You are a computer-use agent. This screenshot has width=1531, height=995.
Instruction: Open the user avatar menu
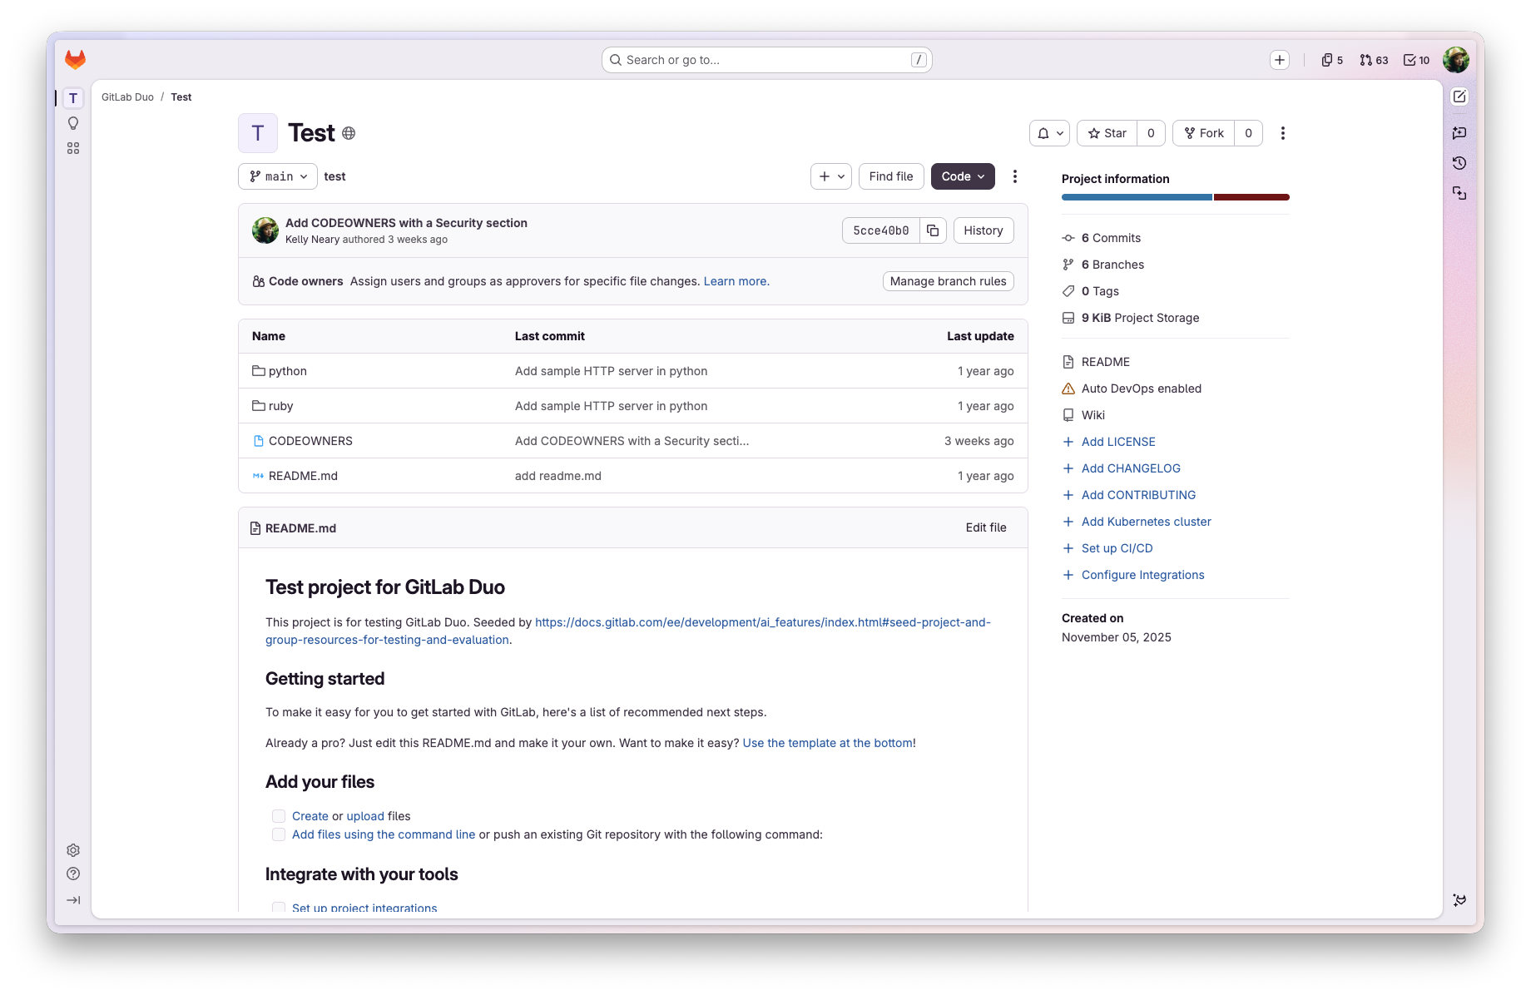tap(1456, 60)
